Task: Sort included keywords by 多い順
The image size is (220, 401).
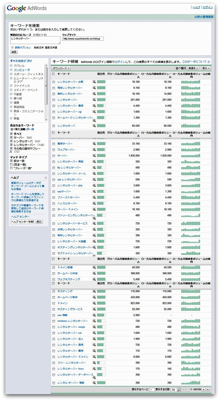Action: pos(30,129)
